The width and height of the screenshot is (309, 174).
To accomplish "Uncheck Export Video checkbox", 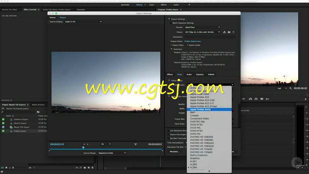I will [171, 45].
